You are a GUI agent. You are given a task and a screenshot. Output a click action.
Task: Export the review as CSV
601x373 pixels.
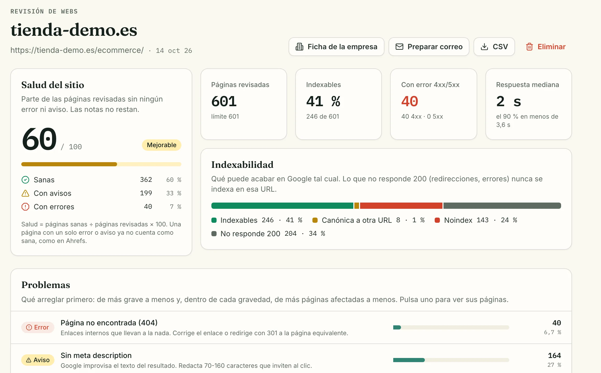pos(494,47)
